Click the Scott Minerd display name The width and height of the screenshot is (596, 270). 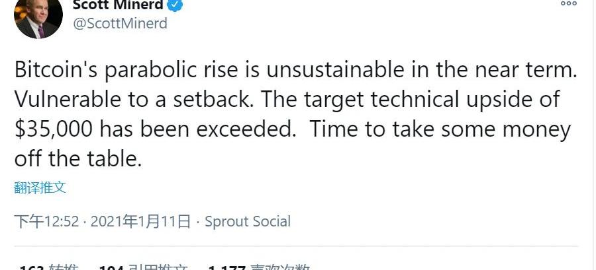point(117,5)
